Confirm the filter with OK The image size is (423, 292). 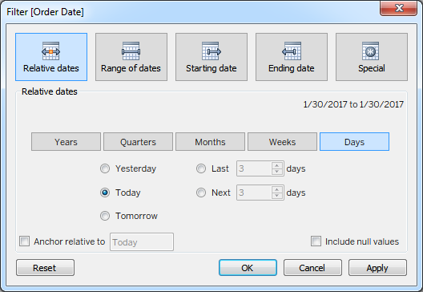point(248,268)
